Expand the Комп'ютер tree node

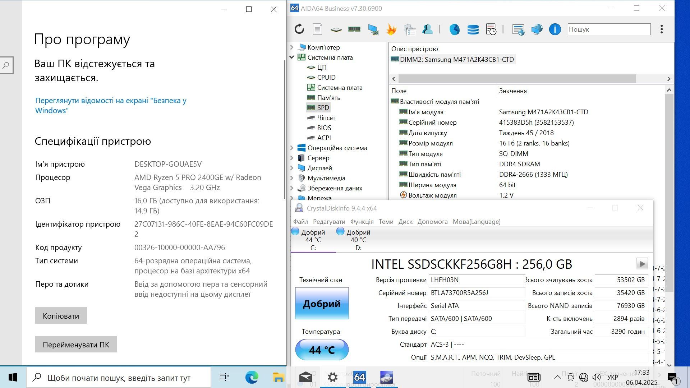(x=292, y=47)
